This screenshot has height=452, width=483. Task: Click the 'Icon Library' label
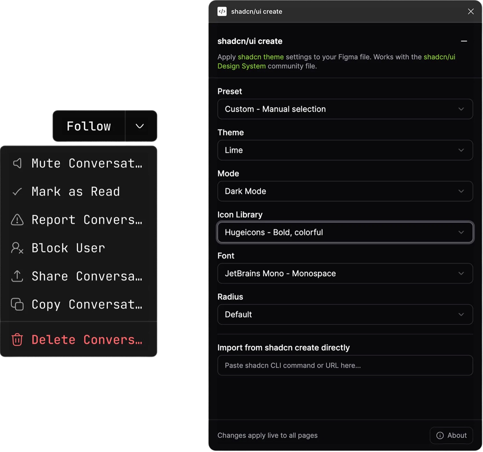coord(240,215)
